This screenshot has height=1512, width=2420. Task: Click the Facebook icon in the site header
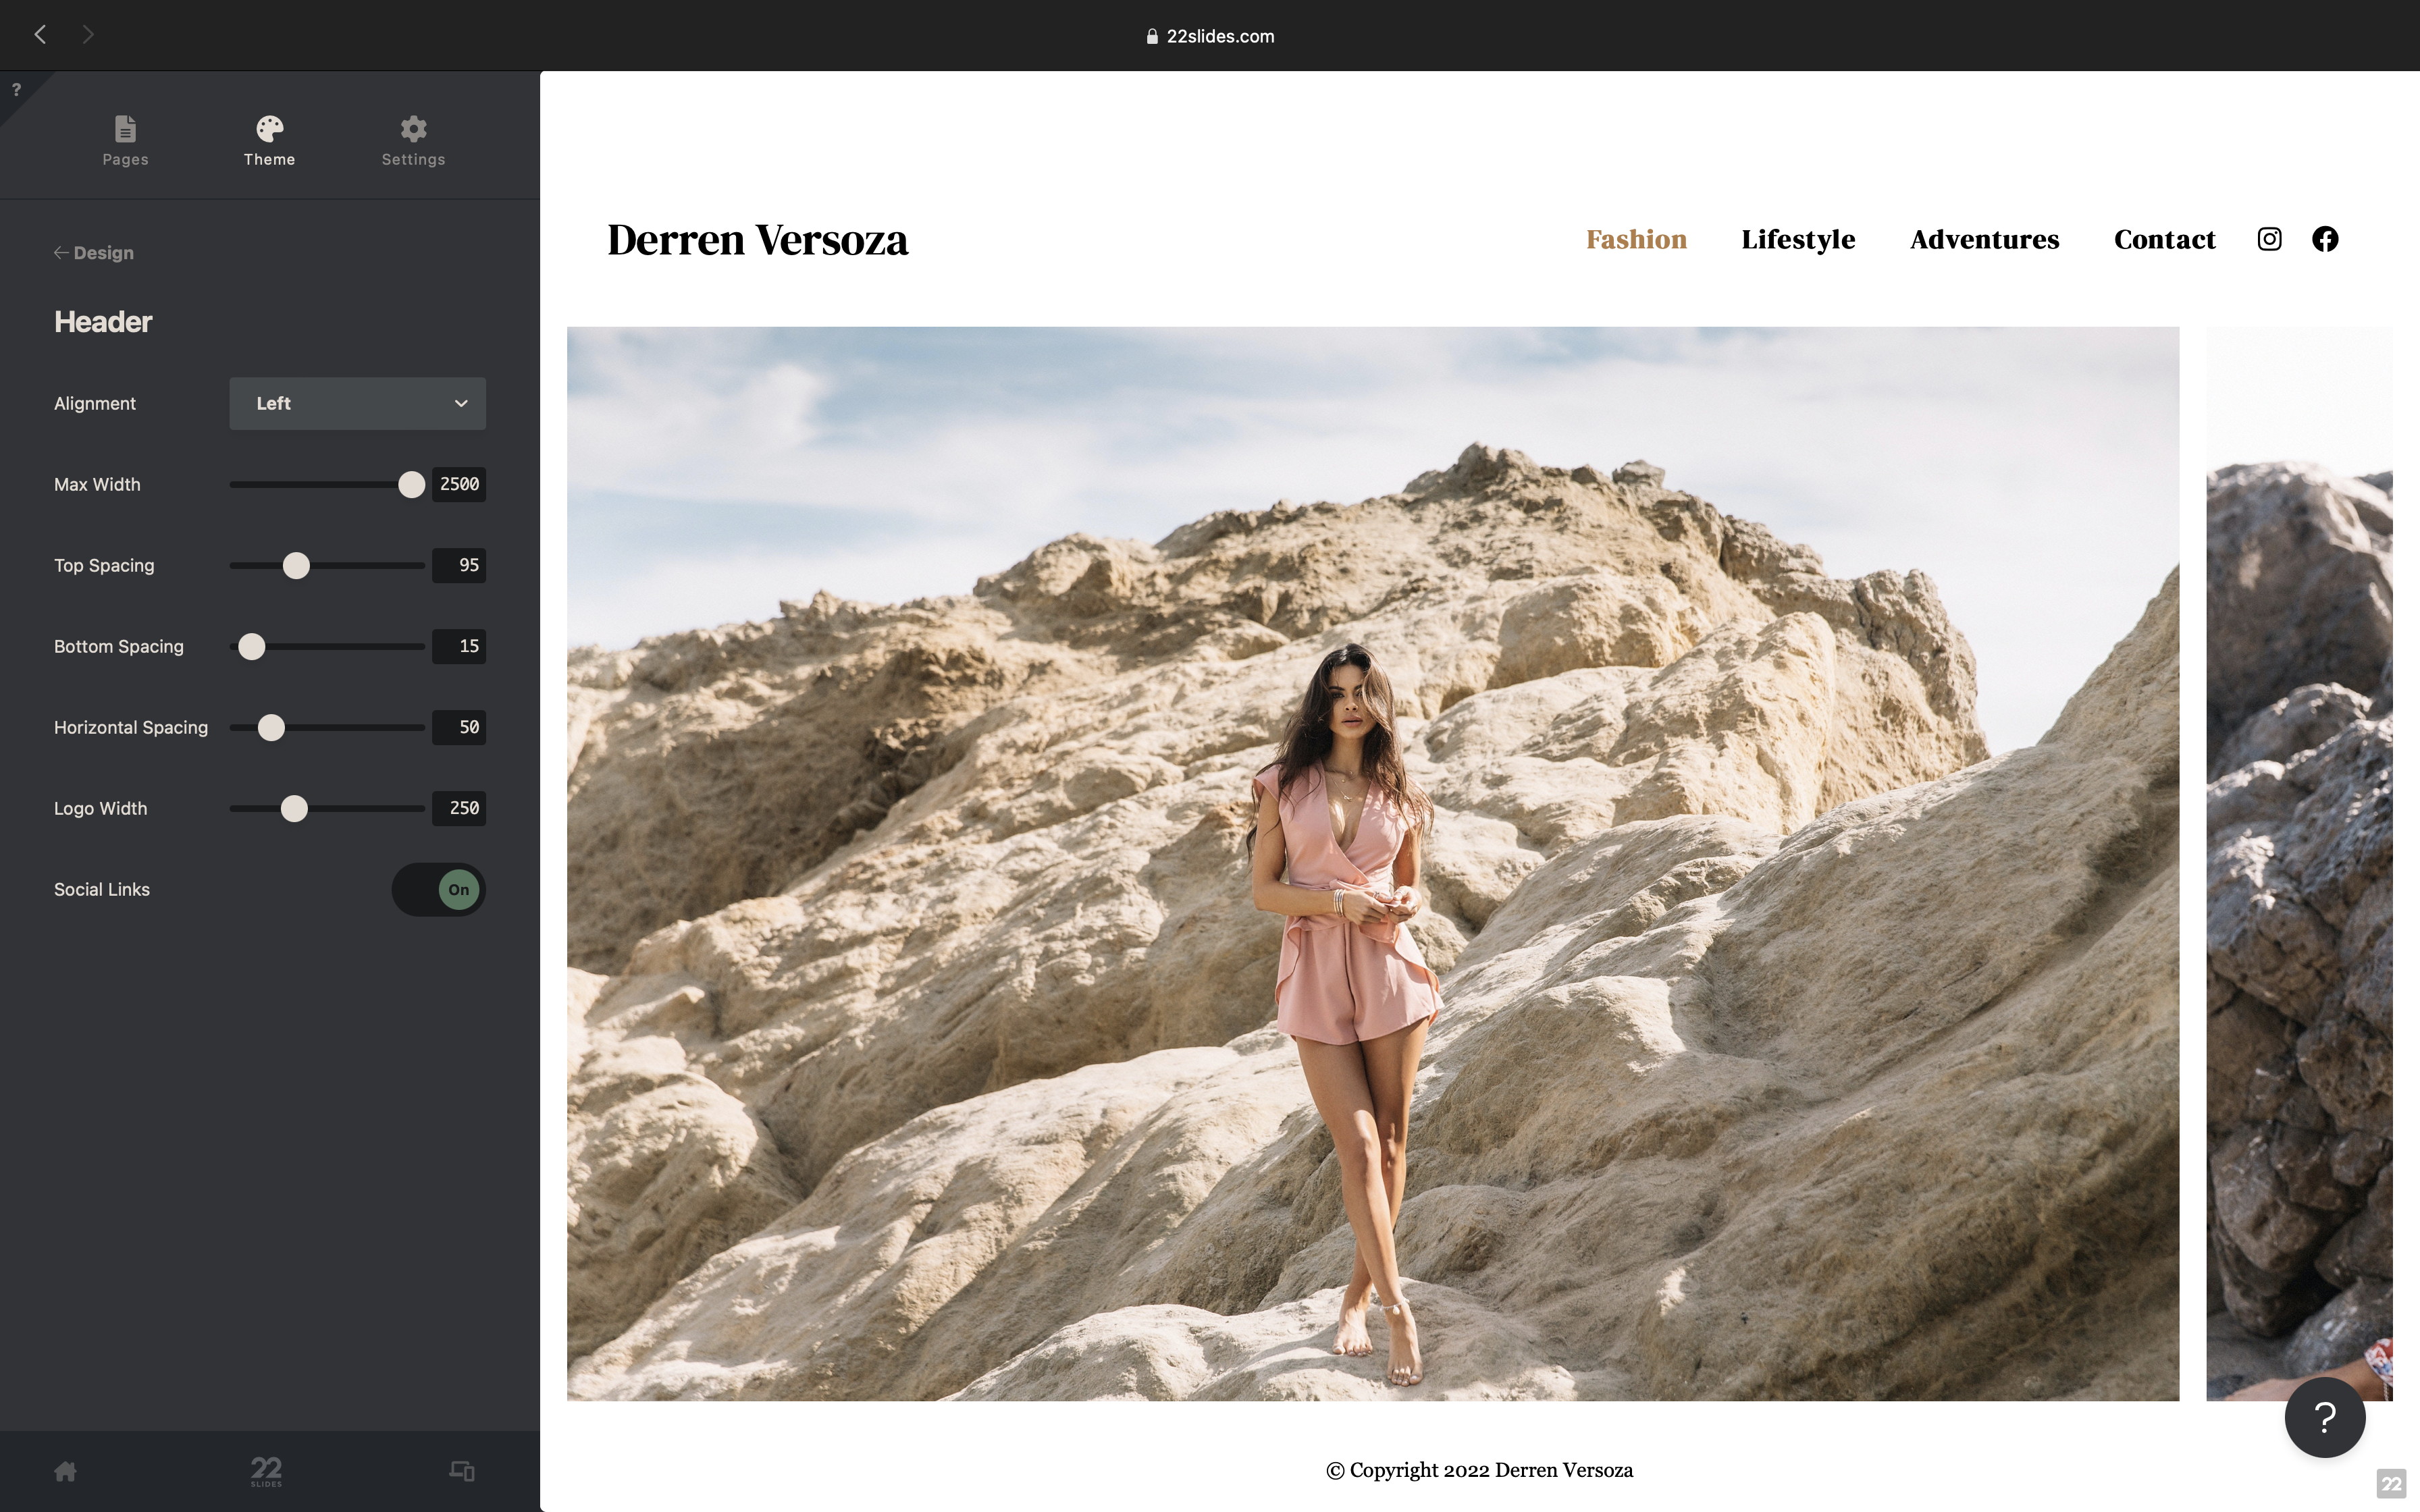(x=2324, y=239)
